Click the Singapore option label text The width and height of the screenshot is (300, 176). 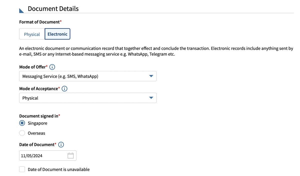click(x=37, y=123)
